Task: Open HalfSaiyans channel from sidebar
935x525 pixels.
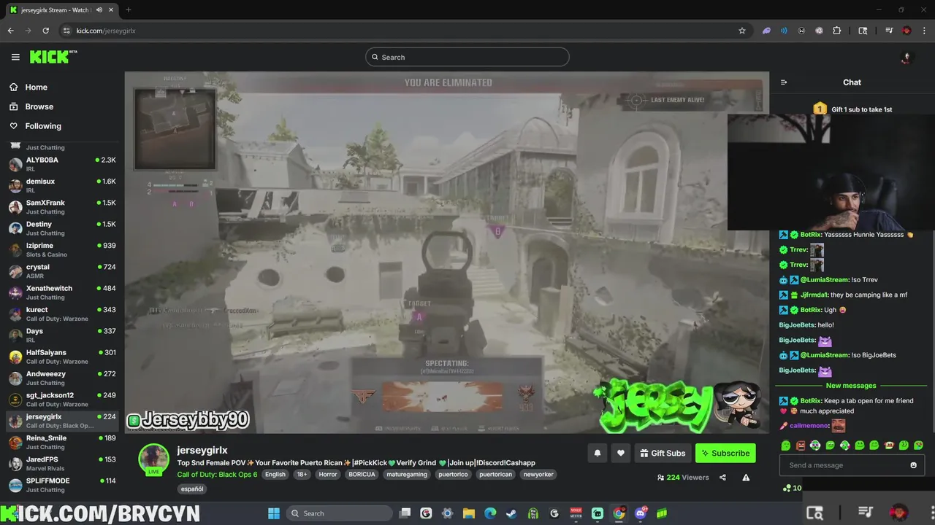Action: click(62, 357)
